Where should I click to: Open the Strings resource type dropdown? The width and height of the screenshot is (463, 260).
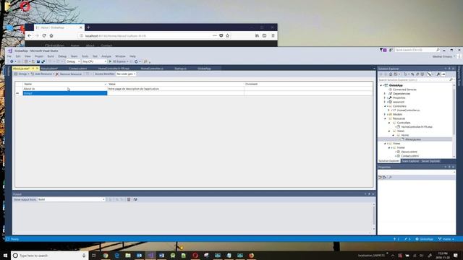coord(22,74)
